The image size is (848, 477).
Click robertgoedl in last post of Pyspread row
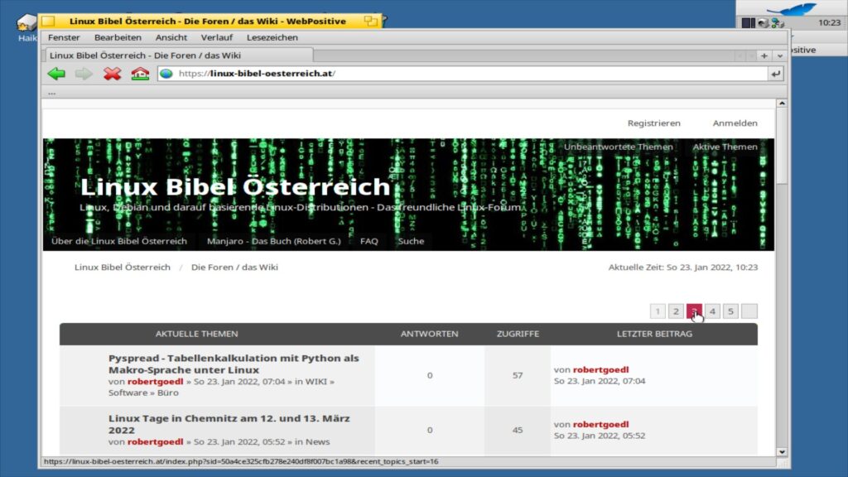pyautogui.click(x=601, y=370)
